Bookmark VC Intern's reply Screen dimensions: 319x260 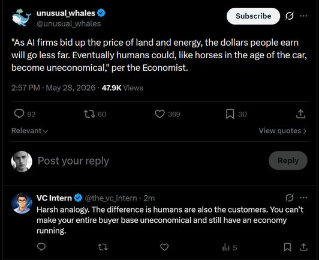point(287,247)
